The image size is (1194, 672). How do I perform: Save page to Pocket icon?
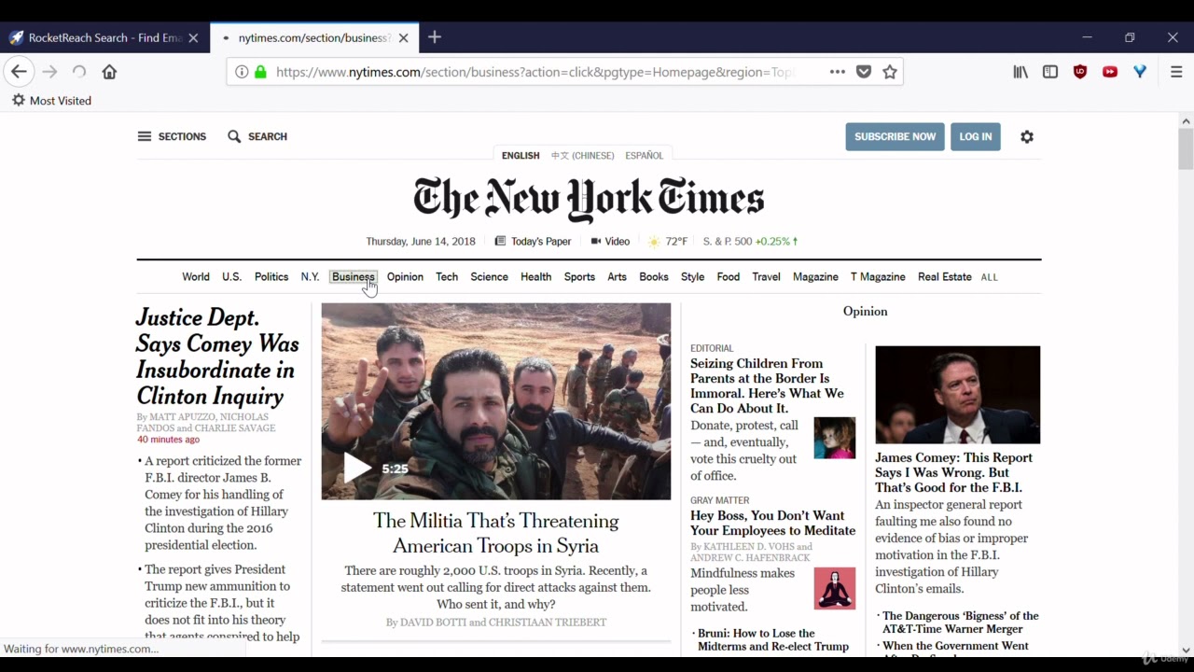point(864,72)
